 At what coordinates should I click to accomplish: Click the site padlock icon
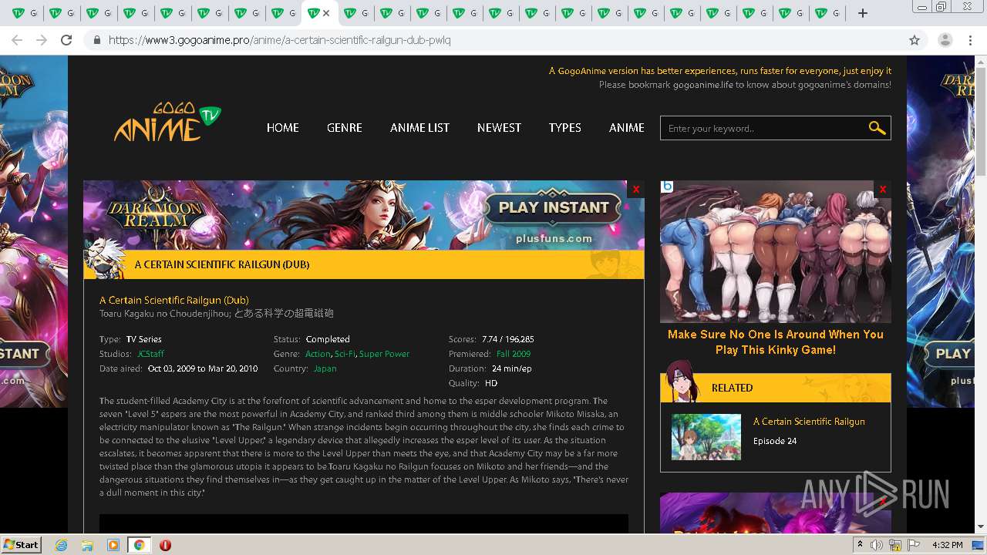(96, 40)
